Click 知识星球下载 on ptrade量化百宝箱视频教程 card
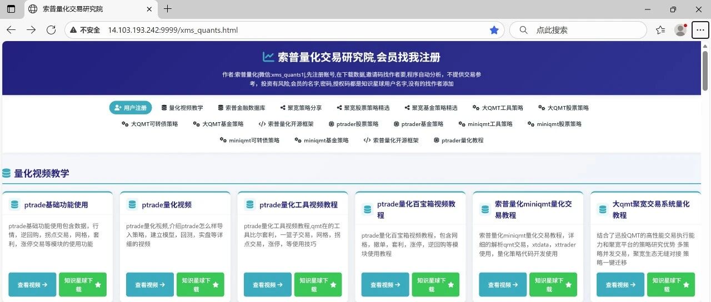The image size is (711, 302). tap(436, 285)
